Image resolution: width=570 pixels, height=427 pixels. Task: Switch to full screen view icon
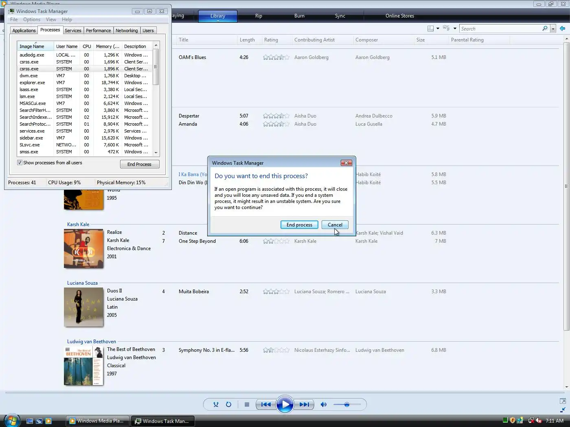point(563,401)
